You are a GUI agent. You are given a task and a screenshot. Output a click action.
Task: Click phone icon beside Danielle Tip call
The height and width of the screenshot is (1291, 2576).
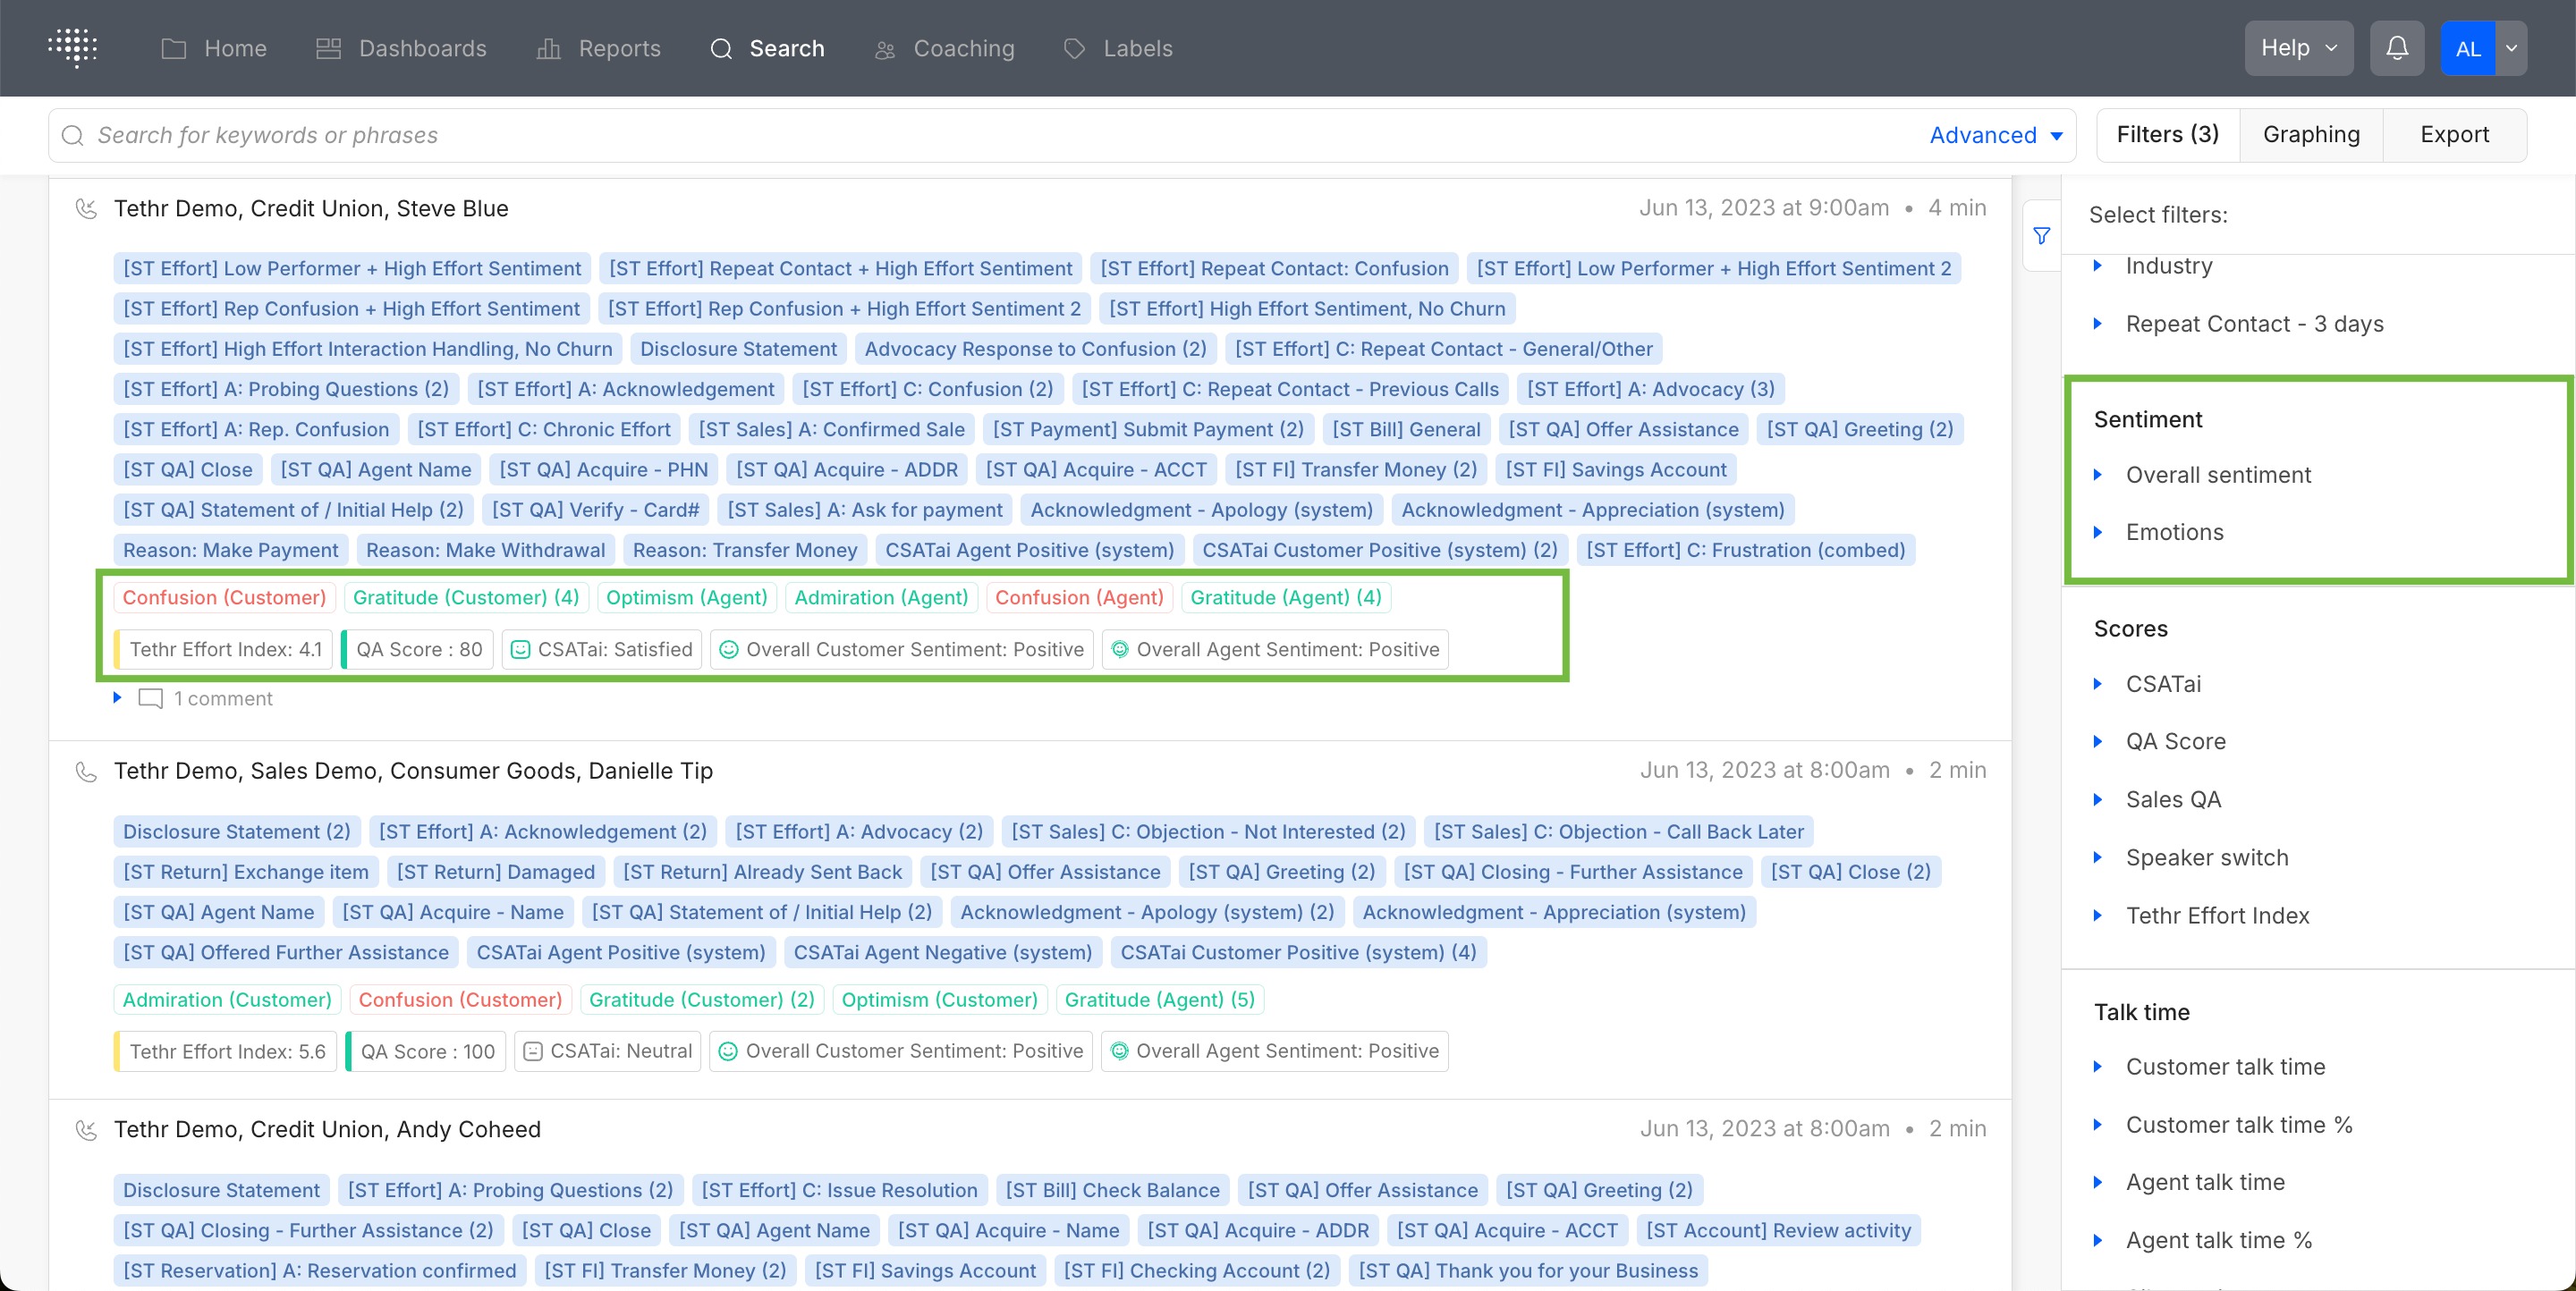point(87,772)
